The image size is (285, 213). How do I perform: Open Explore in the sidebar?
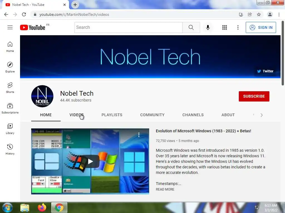pyautogui.click(x=10, y=67)
